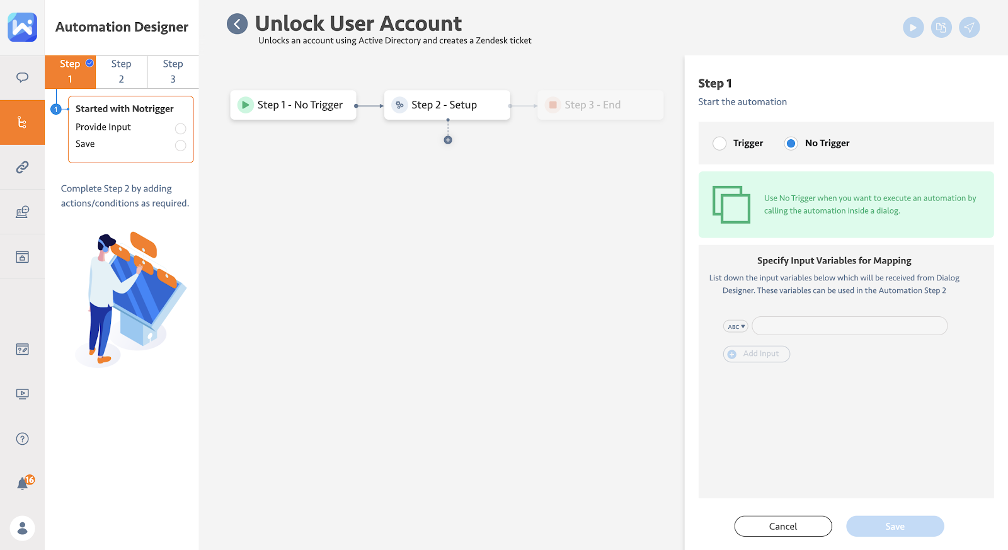
Task: Select the Step 2 - Setup node
Action: (447, 105)
